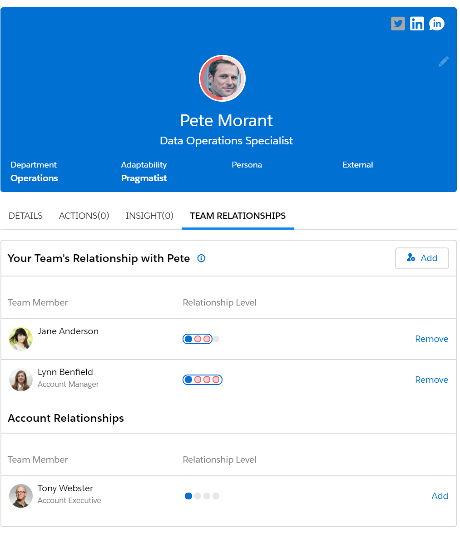
Task: Click the LinkedIn speech-bubble icon
Action: (436, 24)
